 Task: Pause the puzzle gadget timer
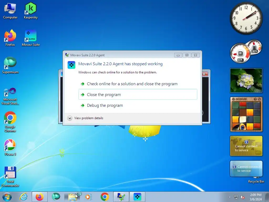[x=233, y=99]
